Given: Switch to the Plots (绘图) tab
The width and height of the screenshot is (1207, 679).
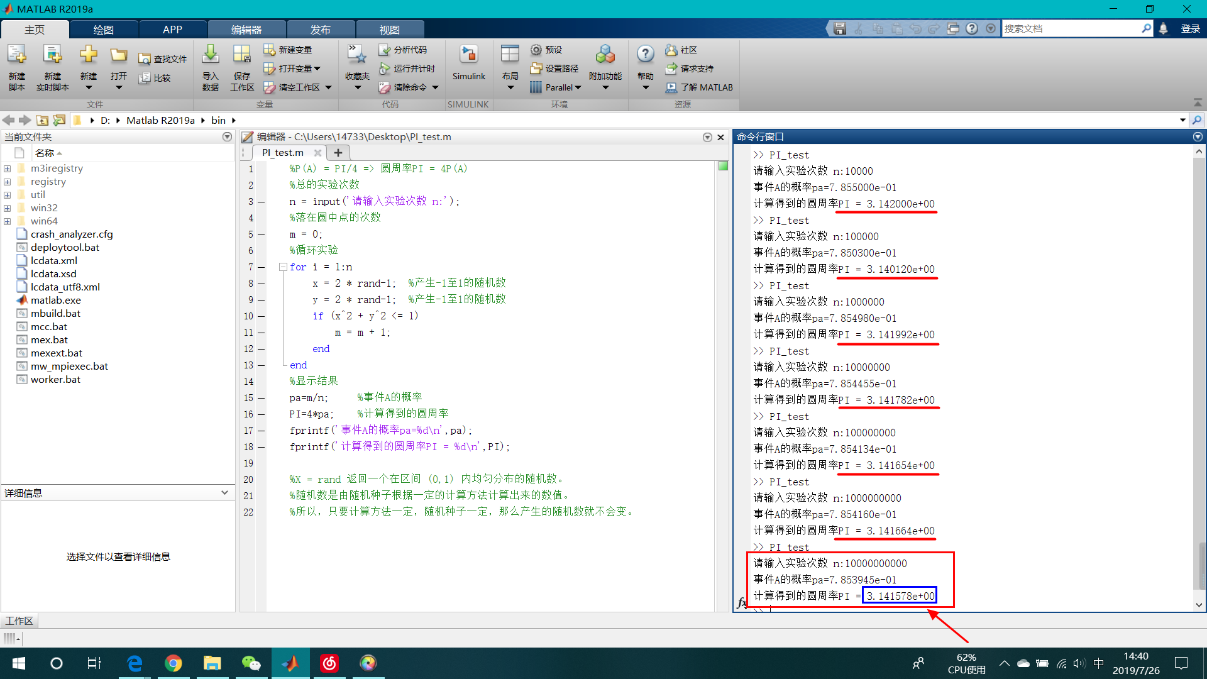Looking at the screenshot, I should coord(104,30).
